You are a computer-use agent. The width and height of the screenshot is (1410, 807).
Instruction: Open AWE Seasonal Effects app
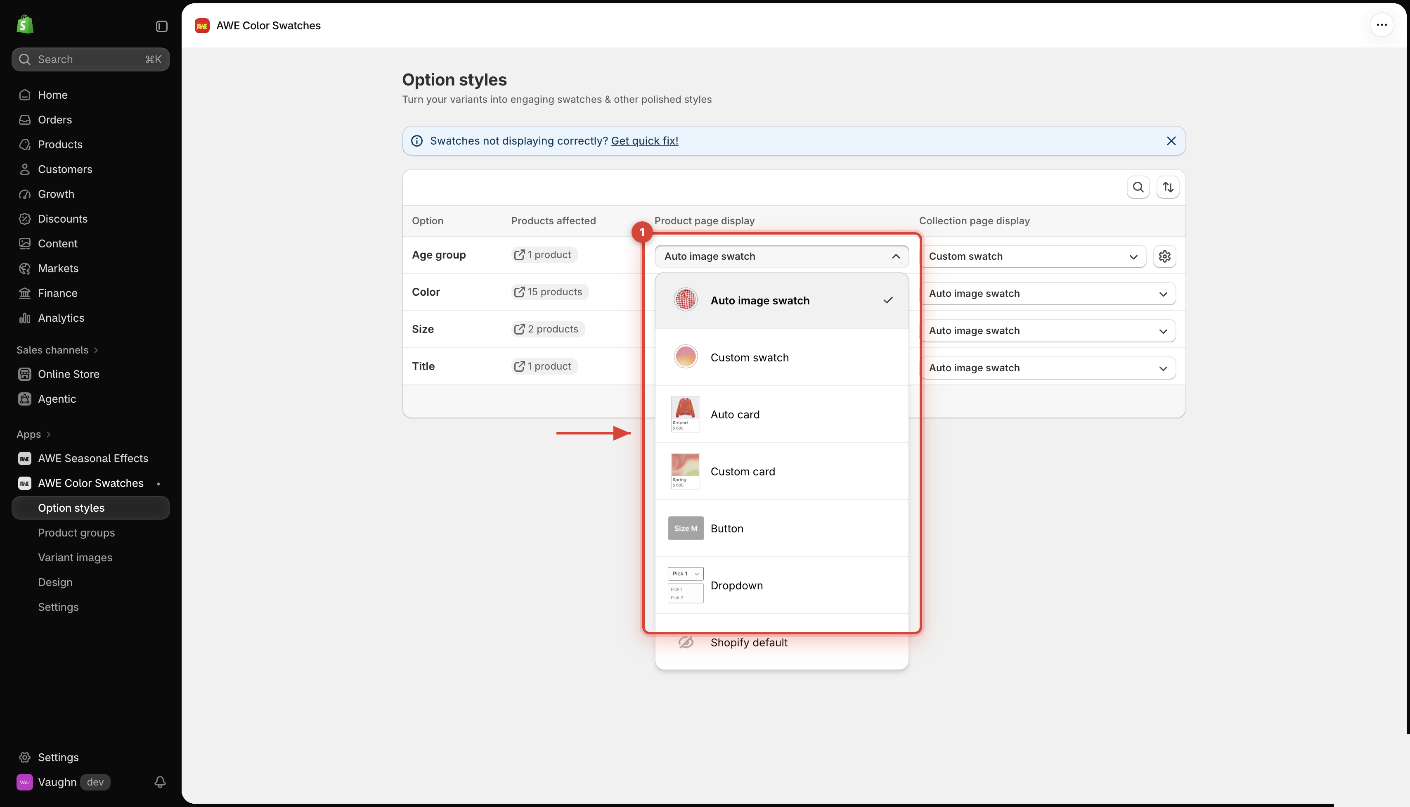pos(90,458)
